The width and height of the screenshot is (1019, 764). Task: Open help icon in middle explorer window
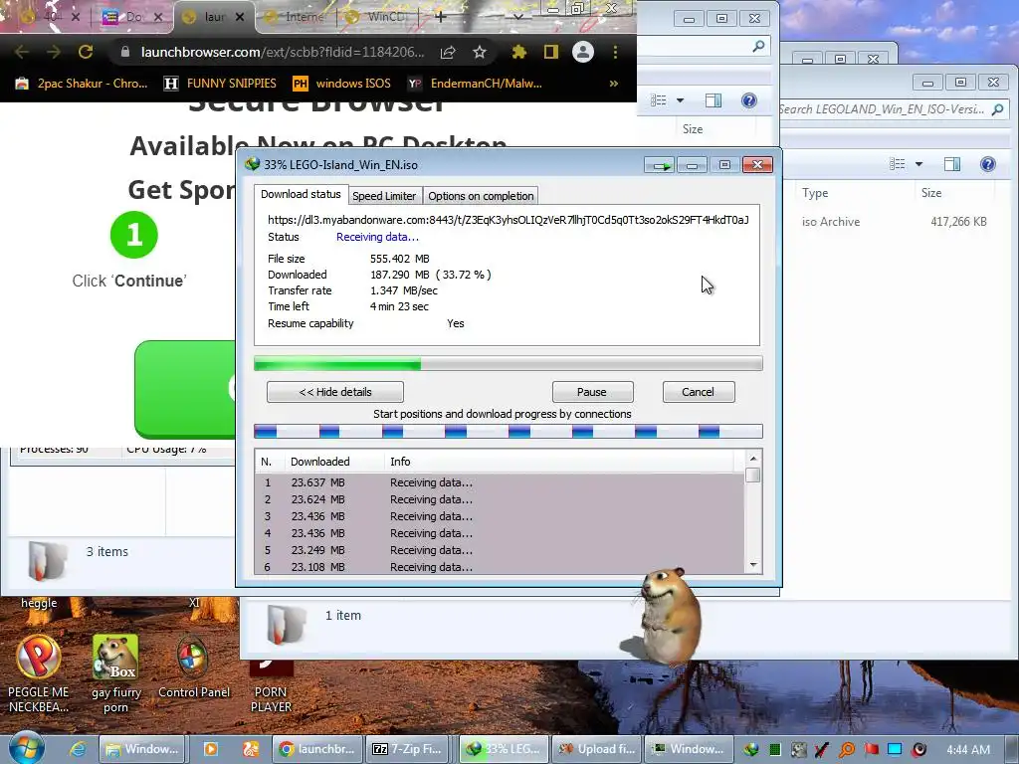pos(748,100)
